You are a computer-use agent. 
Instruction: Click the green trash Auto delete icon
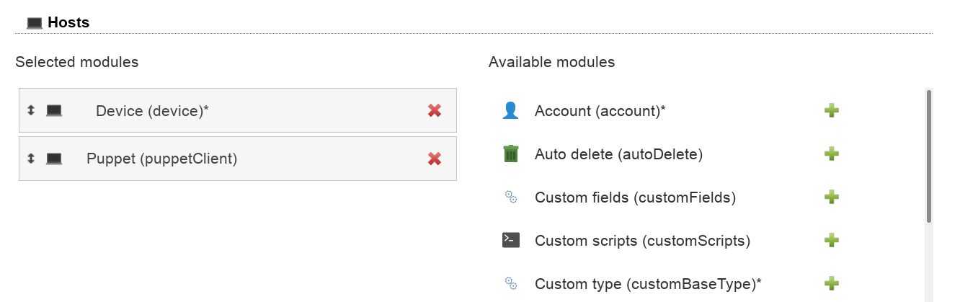[x=510, y=154]
